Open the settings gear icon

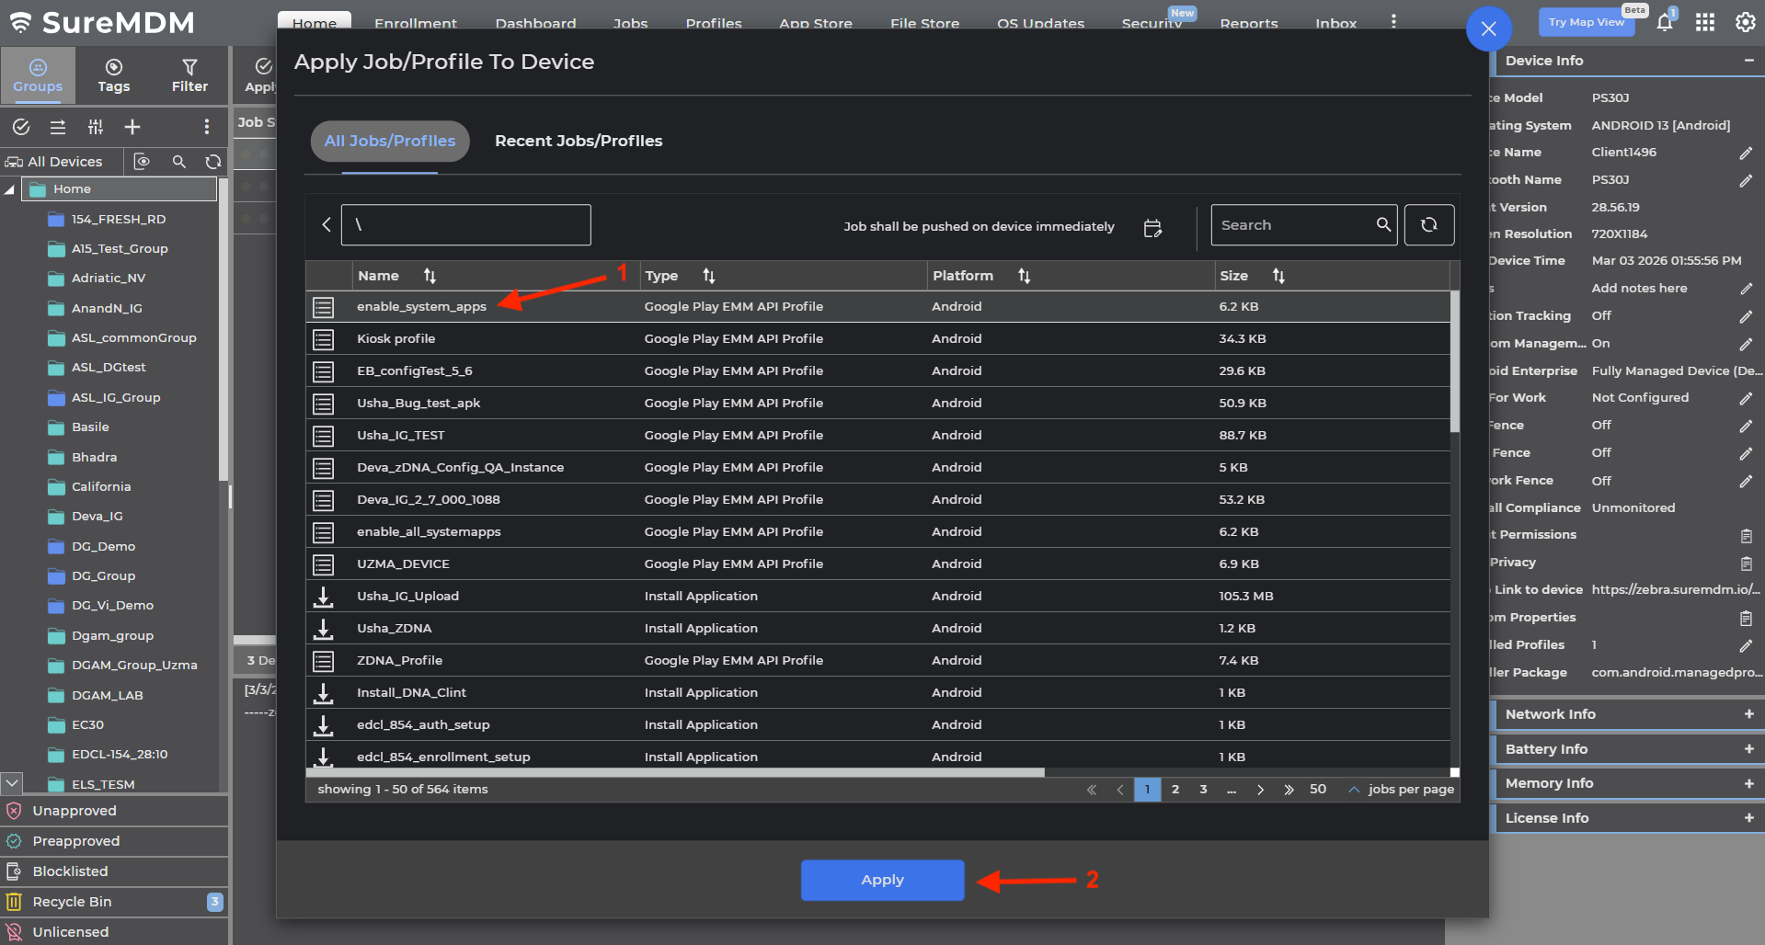1745,23
